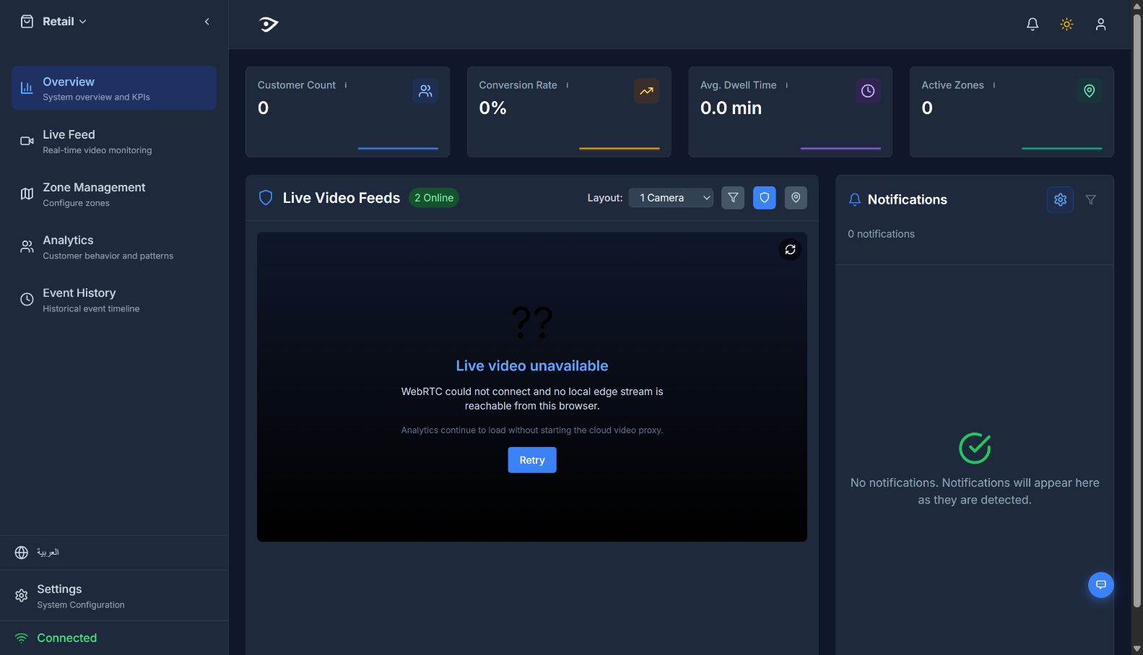Open Event History in the sidebar
Image resolution: width=1143 pixels, height=655 pixels.
click(x=114, y=299)
